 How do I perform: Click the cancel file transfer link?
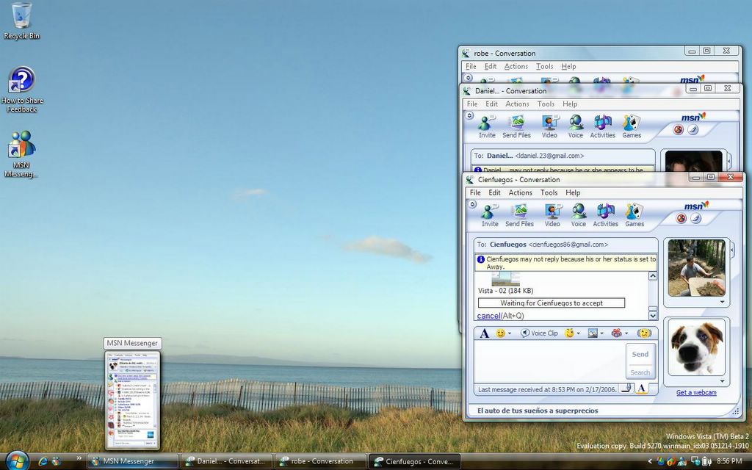point(488,316)
